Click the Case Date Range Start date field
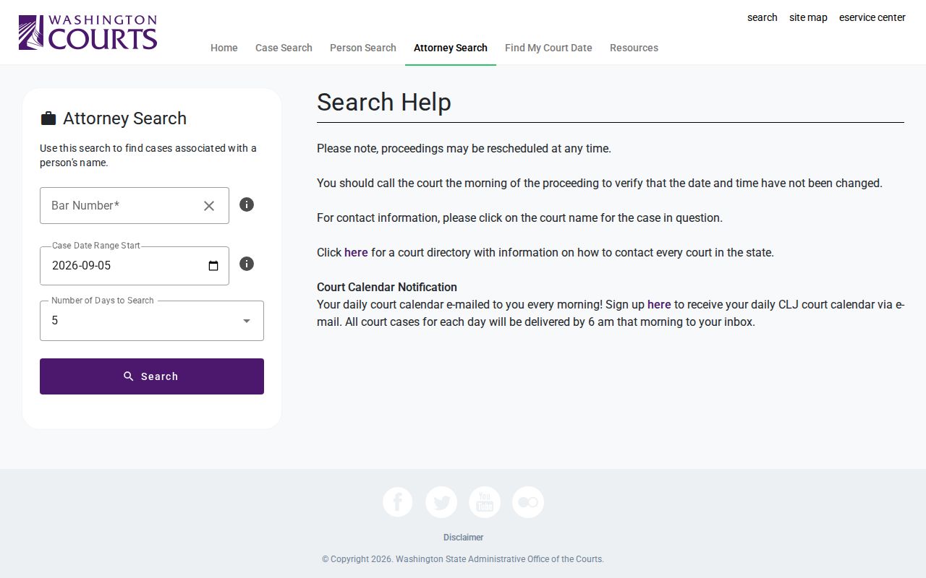 tap(135, 266)
